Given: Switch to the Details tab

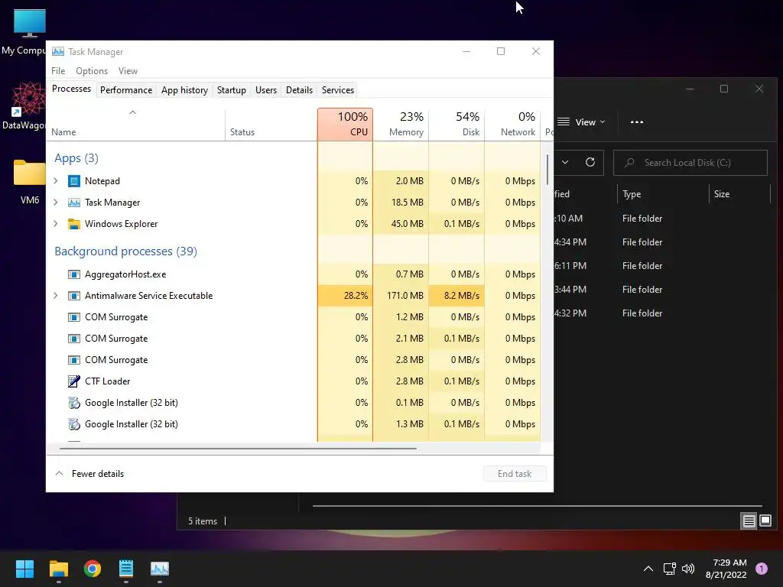Looking at the screenshot, I should pos(299,90).
